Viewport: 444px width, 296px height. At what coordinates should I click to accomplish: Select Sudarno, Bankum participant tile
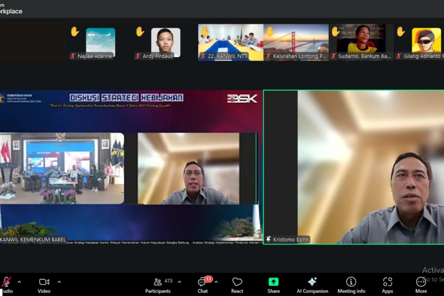pyautogui.click(x=361, y=42)
